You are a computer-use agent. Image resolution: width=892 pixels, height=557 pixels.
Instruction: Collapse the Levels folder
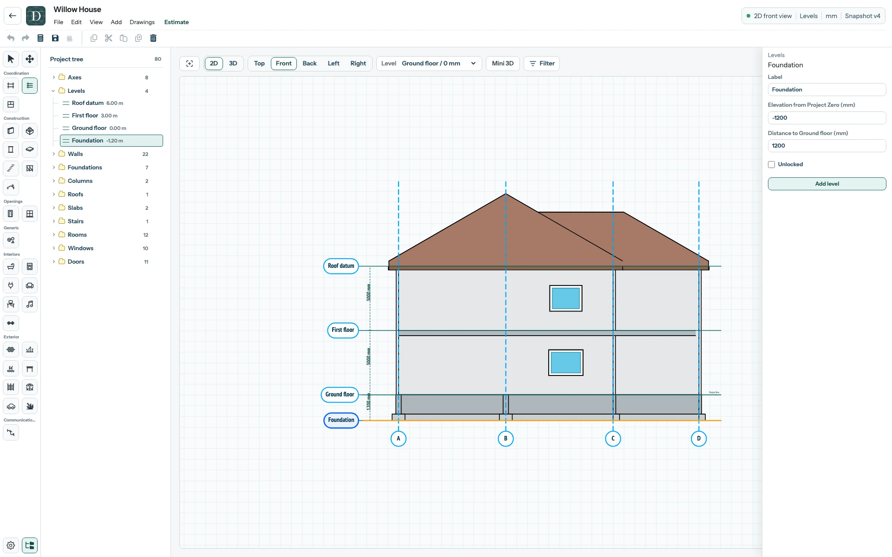point(54,91)
